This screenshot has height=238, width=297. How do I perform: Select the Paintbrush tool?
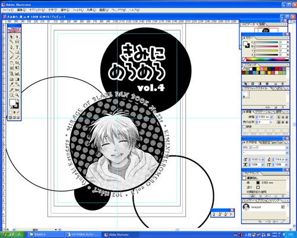point(11,58)
